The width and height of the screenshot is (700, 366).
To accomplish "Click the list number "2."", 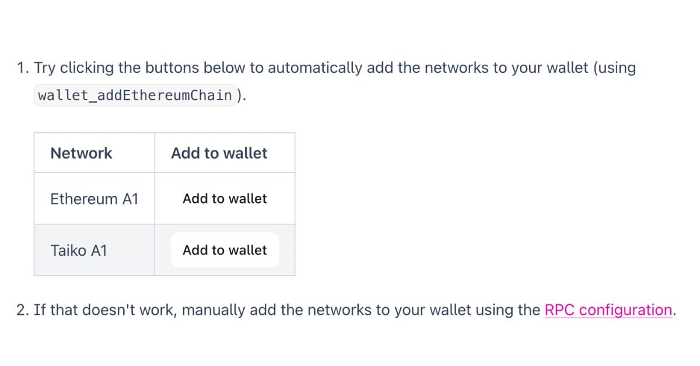I will pyautogui.click(x=24, y=309).
